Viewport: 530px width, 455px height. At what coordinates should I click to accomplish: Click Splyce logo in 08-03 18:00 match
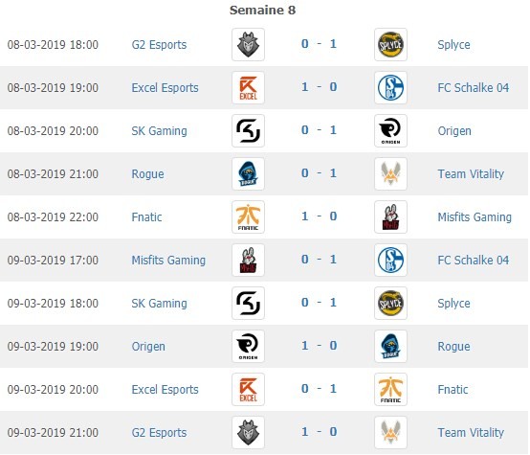[390, 44]
